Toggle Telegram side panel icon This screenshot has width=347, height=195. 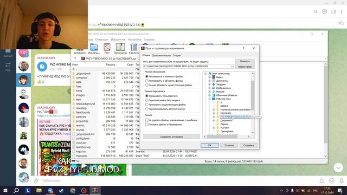click(x=333, y=11)
